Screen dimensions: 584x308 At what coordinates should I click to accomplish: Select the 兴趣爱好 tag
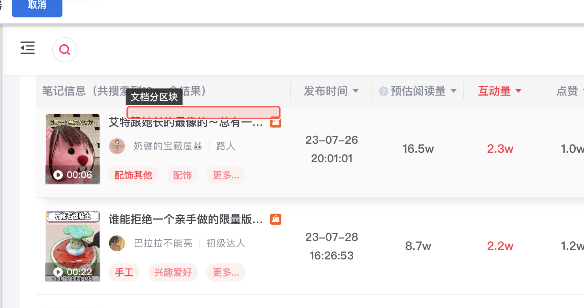coord(173,272)
